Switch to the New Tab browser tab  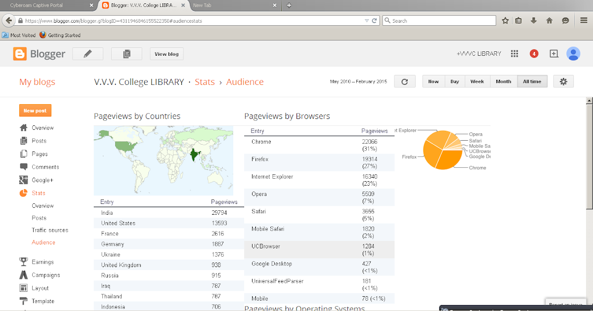coord(235,5)
